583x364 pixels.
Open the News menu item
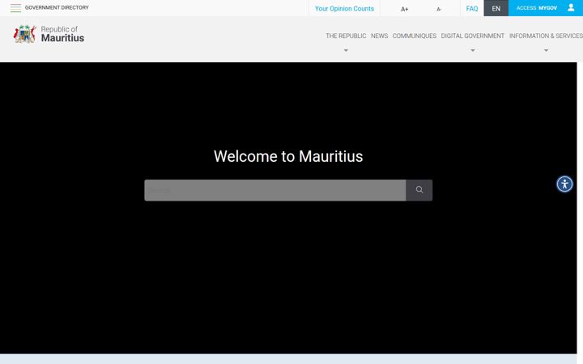pos(379,36)
